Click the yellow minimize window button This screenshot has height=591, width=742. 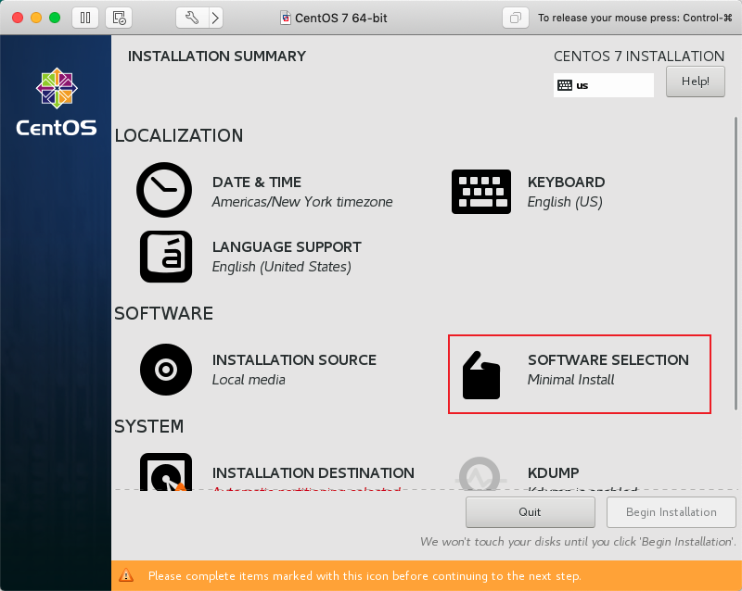(36, 18)
